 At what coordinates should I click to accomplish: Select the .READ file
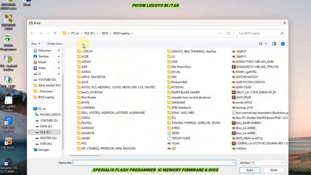point(175,133)
